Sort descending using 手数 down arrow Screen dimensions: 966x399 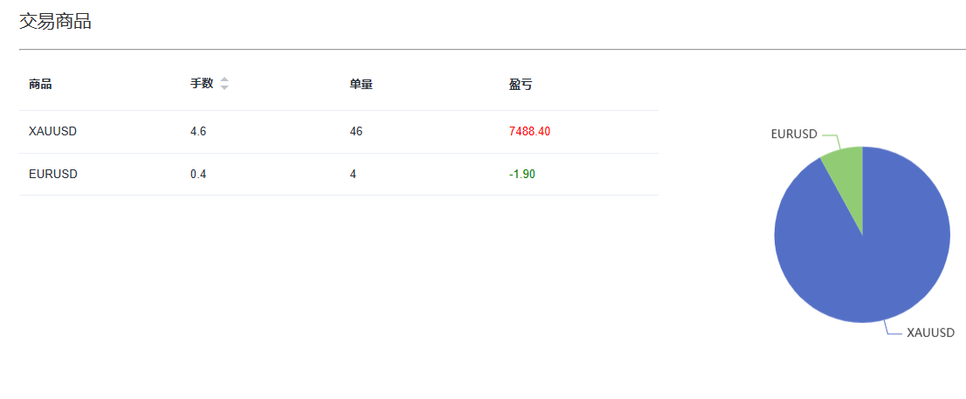[x=224, y=87]
